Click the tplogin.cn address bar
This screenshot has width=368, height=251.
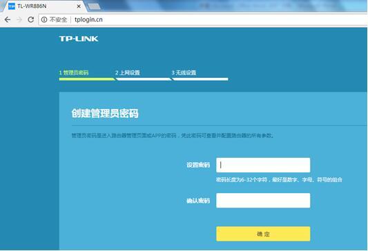click(x=203, y=19)
